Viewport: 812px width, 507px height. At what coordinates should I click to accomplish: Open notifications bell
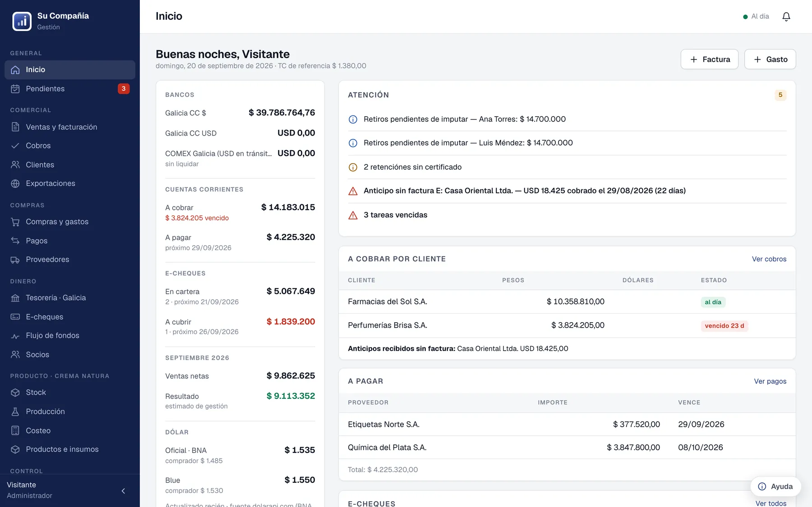pyautogui.click(x=786, y=17)
